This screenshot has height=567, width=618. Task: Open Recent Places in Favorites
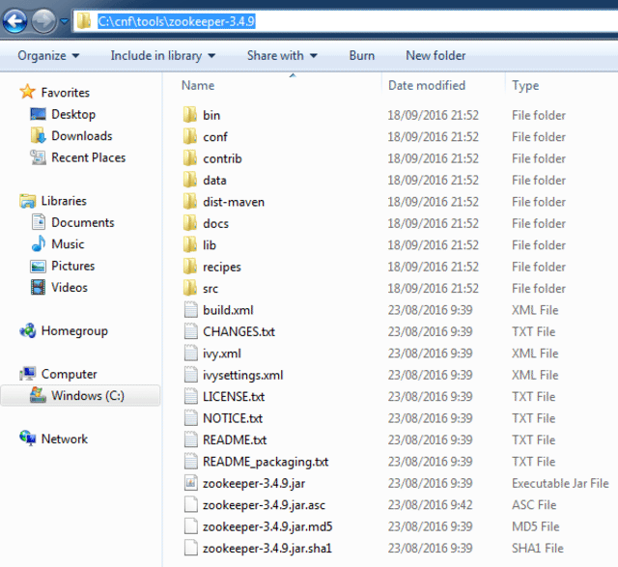point(88,157)
